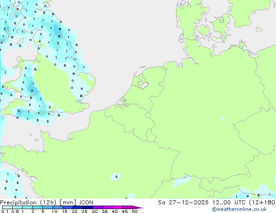
Task: Click the "45" legend scale label
Action: coord(125,211)
